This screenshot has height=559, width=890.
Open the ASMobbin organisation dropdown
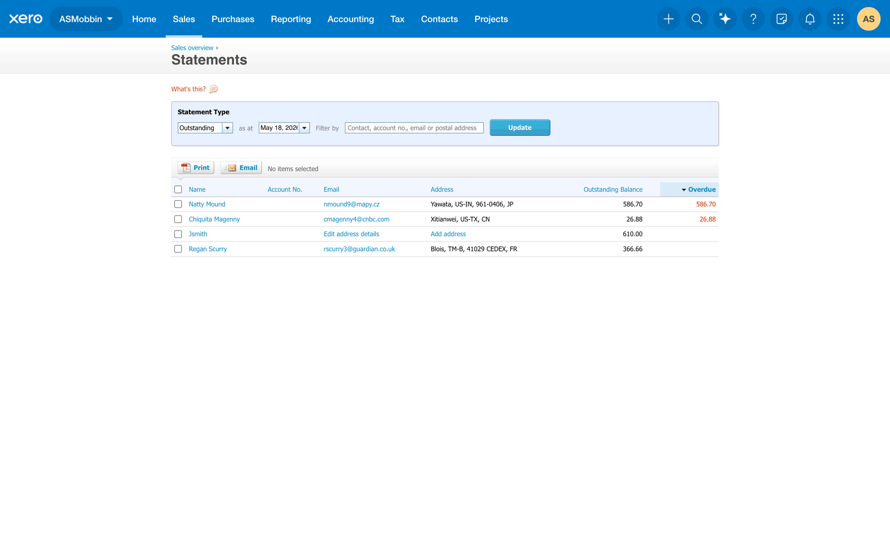86,19
